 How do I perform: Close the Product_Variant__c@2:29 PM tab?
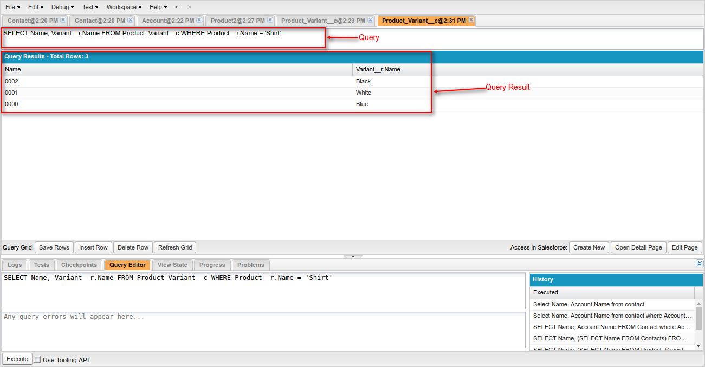pyautogui.click(x=369, y=19)
